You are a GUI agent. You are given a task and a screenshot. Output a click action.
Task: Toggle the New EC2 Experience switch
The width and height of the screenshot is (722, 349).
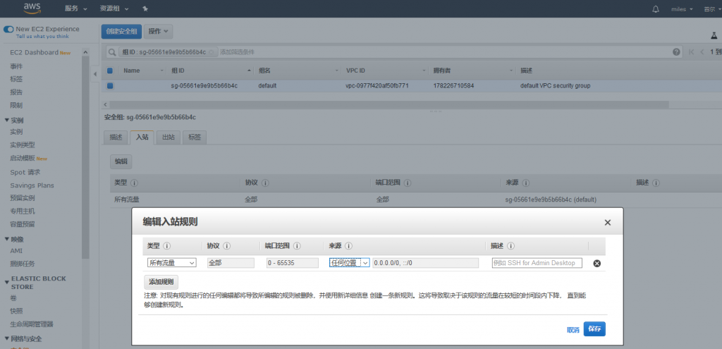click(9, 30)
